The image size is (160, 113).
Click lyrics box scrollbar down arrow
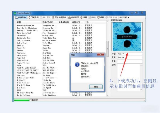click(141, 90)
